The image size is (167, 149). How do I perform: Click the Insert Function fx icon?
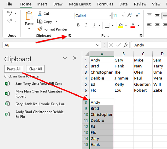pos(126,45)
